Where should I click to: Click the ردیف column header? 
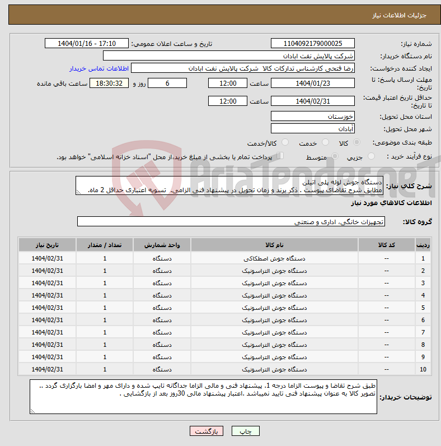coord(423,245)
